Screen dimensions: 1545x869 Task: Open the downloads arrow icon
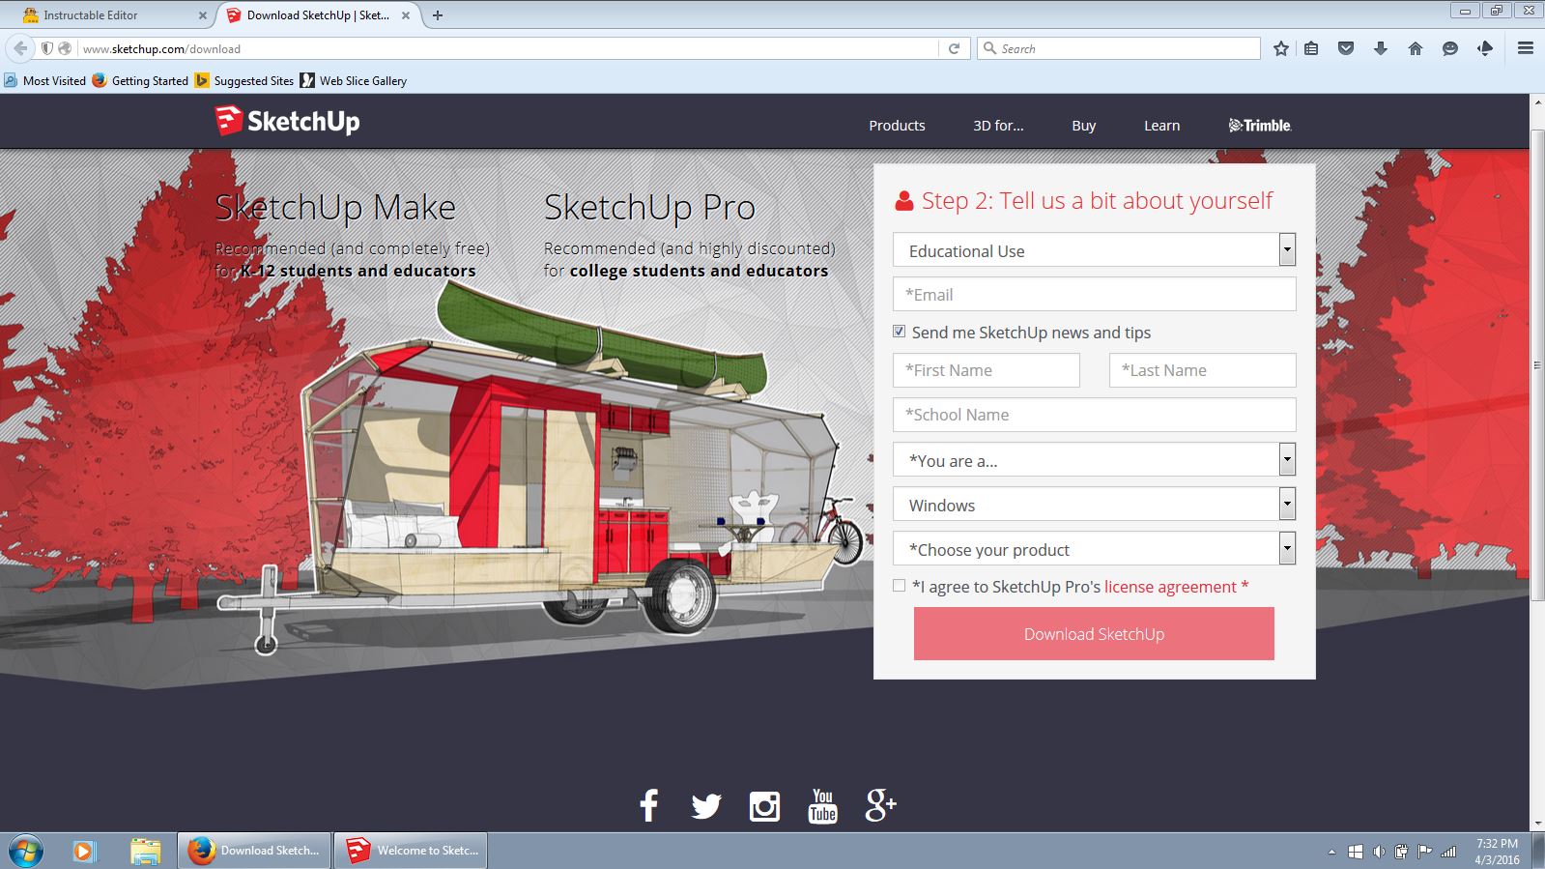(1381, 48)
